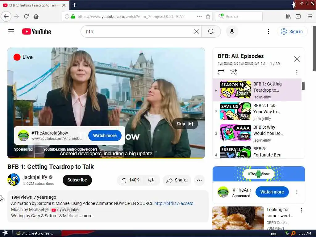Open the YouTube guide hamburger menu
This screenshot has width=316, height=237.
tap(11, 31)
